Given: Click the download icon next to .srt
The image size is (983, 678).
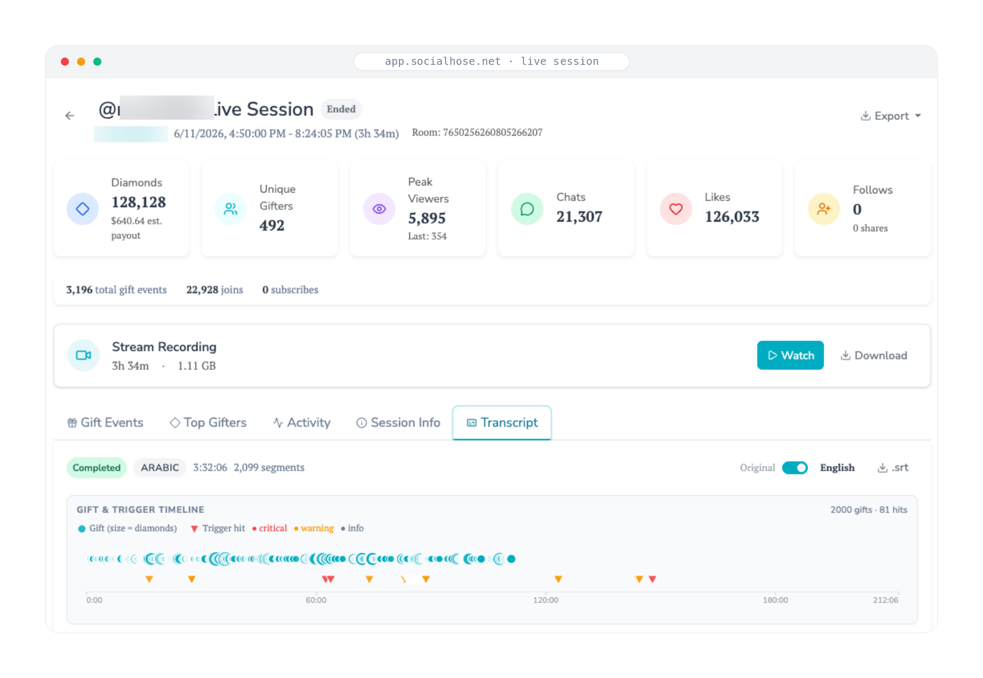Looking at the screenshot, I should point(882,468).
